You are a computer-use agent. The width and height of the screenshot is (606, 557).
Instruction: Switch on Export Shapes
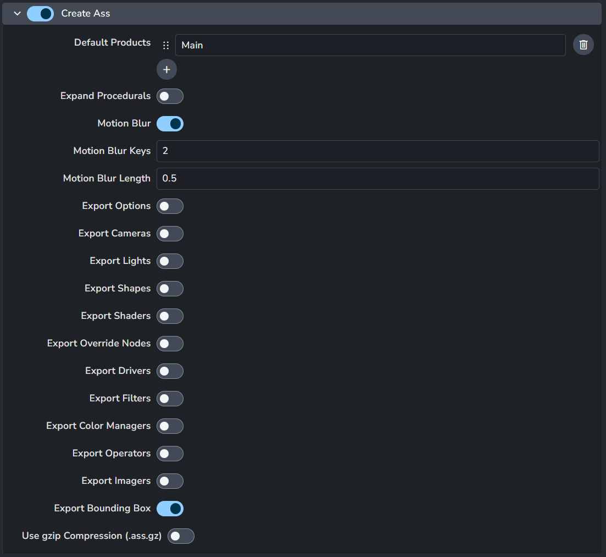pos(170,289)
